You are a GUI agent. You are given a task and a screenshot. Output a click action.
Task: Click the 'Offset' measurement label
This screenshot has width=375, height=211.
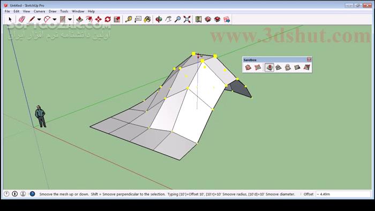click(308, 194)
